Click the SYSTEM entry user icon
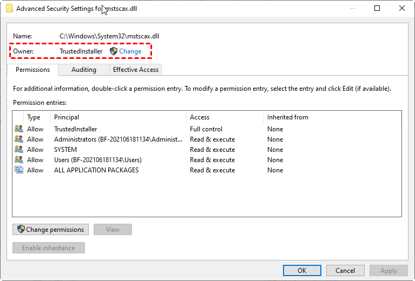This screenshot has height=281, width=415. [x=19, y=150]
